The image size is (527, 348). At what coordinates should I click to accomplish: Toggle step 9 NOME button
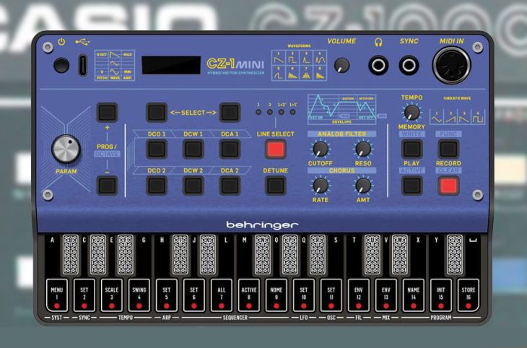tap(276, 295)
